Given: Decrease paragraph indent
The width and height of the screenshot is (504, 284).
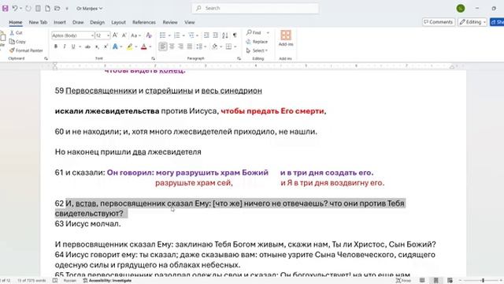Looking at the screenshot, I should 206,35.
